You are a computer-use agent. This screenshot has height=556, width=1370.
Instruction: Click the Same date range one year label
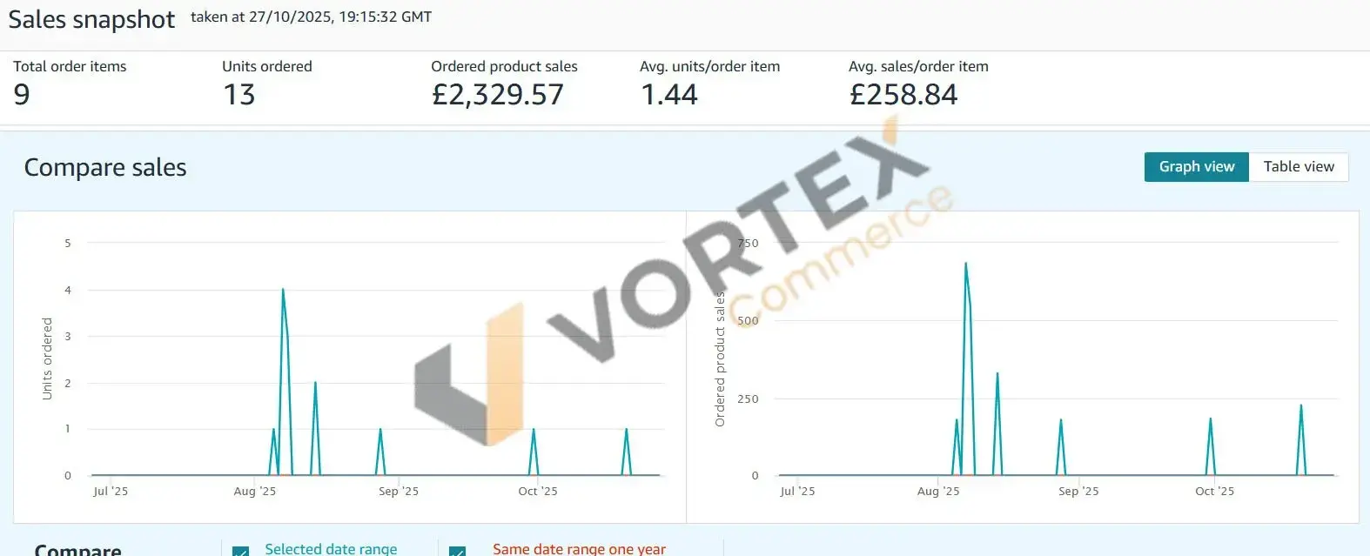tap(579, 549)
